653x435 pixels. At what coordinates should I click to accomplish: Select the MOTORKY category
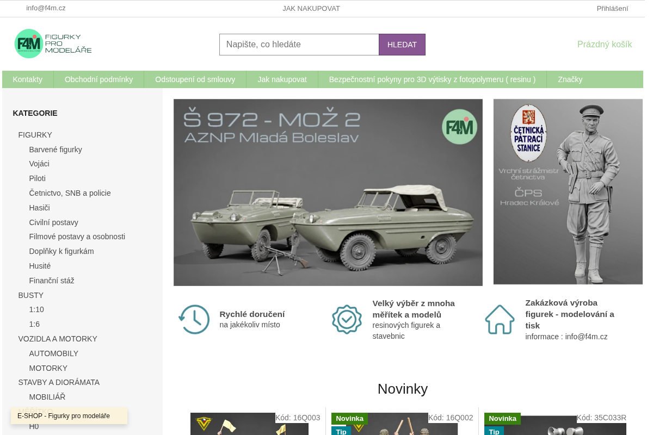(48, 368)
